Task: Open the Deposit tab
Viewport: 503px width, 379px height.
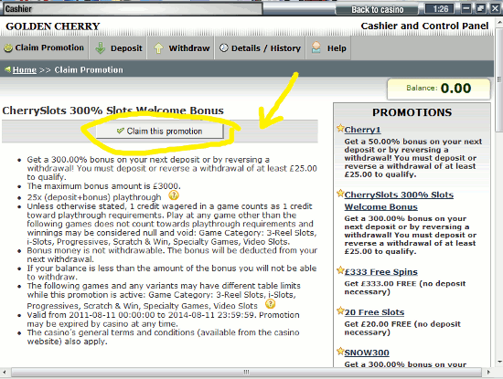Action: point(118,48)
